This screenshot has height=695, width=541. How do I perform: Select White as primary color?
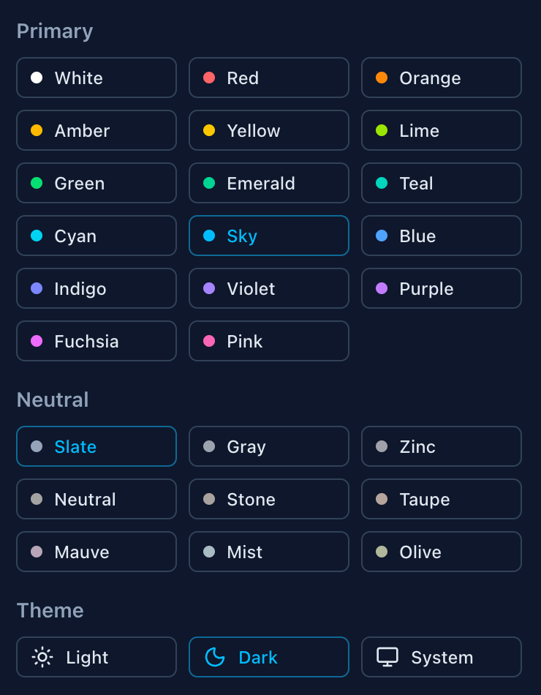tap(96, 78)
